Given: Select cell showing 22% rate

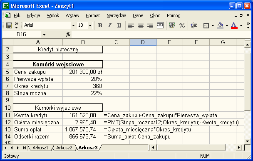Looking at the screenshot, I should (83, 93).
